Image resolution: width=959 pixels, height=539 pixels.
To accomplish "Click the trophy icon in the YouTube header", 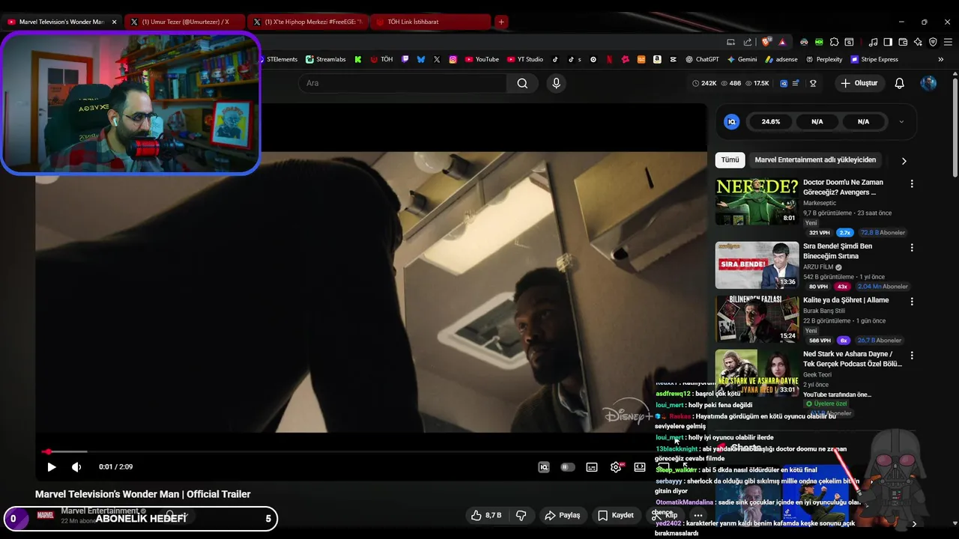I will (x=813, y=83).
